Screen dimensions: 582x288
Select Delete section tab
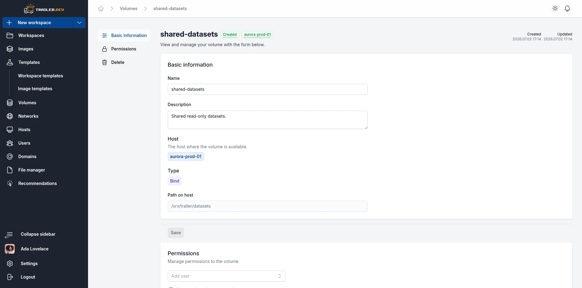(x=124, y=62)
